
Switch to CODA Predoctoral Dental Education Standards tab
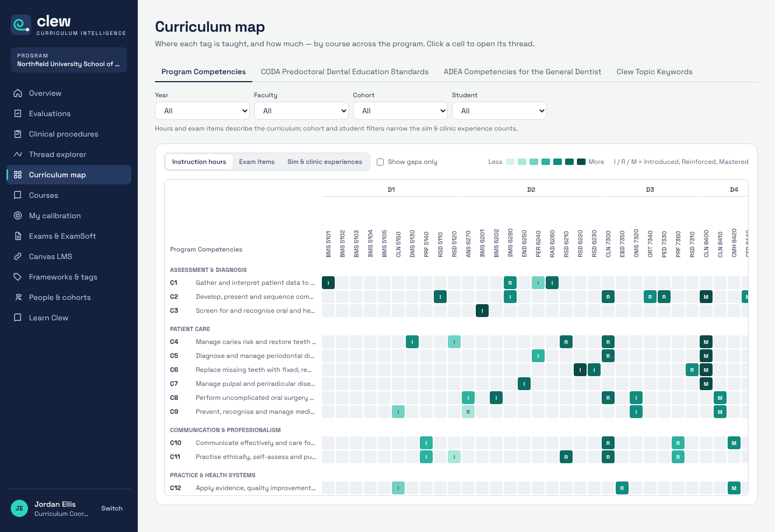coord(345,72)
